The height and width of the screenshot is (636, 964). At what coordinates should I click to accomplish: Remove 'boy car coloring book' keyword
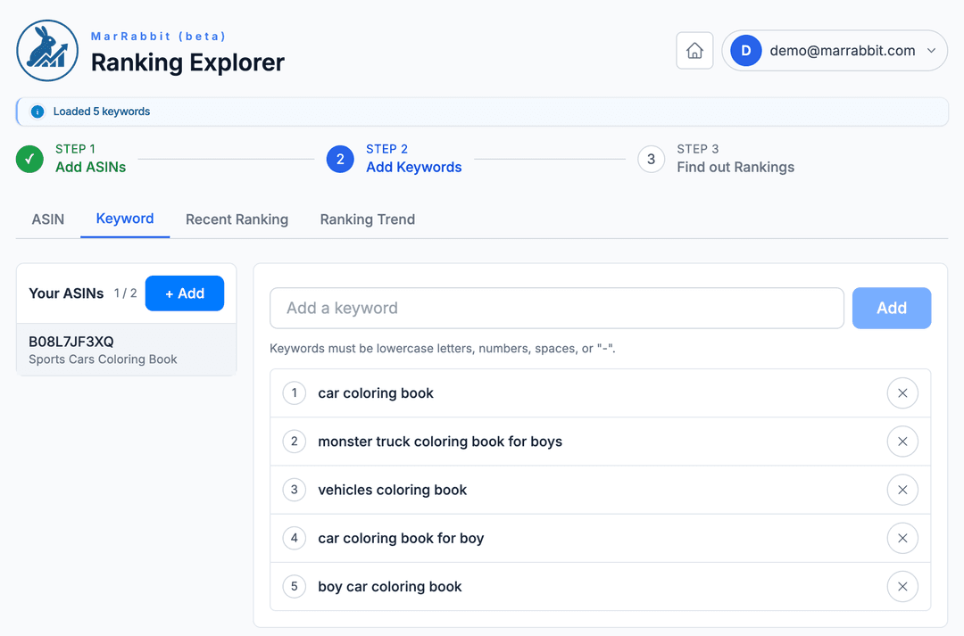point(902,586)
